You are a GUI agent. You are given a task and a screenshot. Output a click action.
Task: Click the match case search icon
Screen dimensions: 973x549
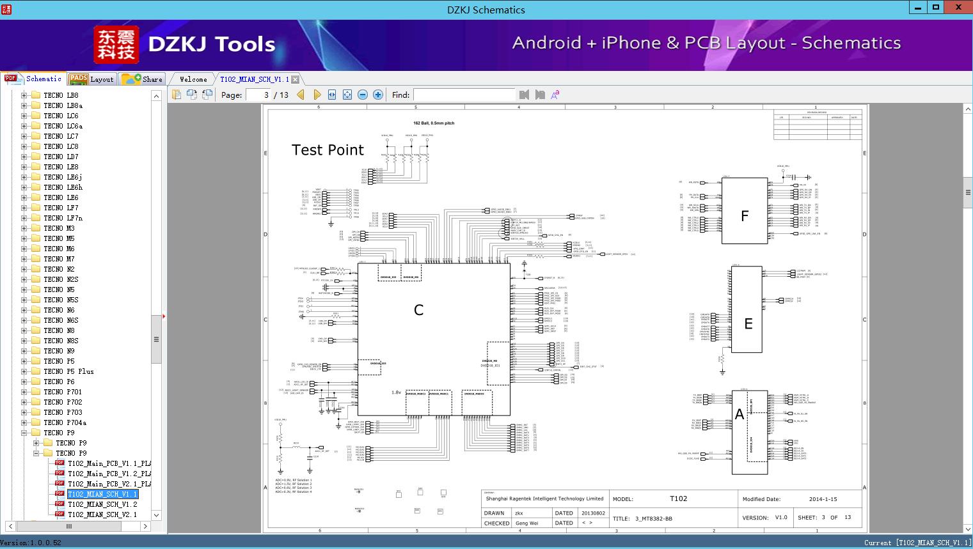555,95
